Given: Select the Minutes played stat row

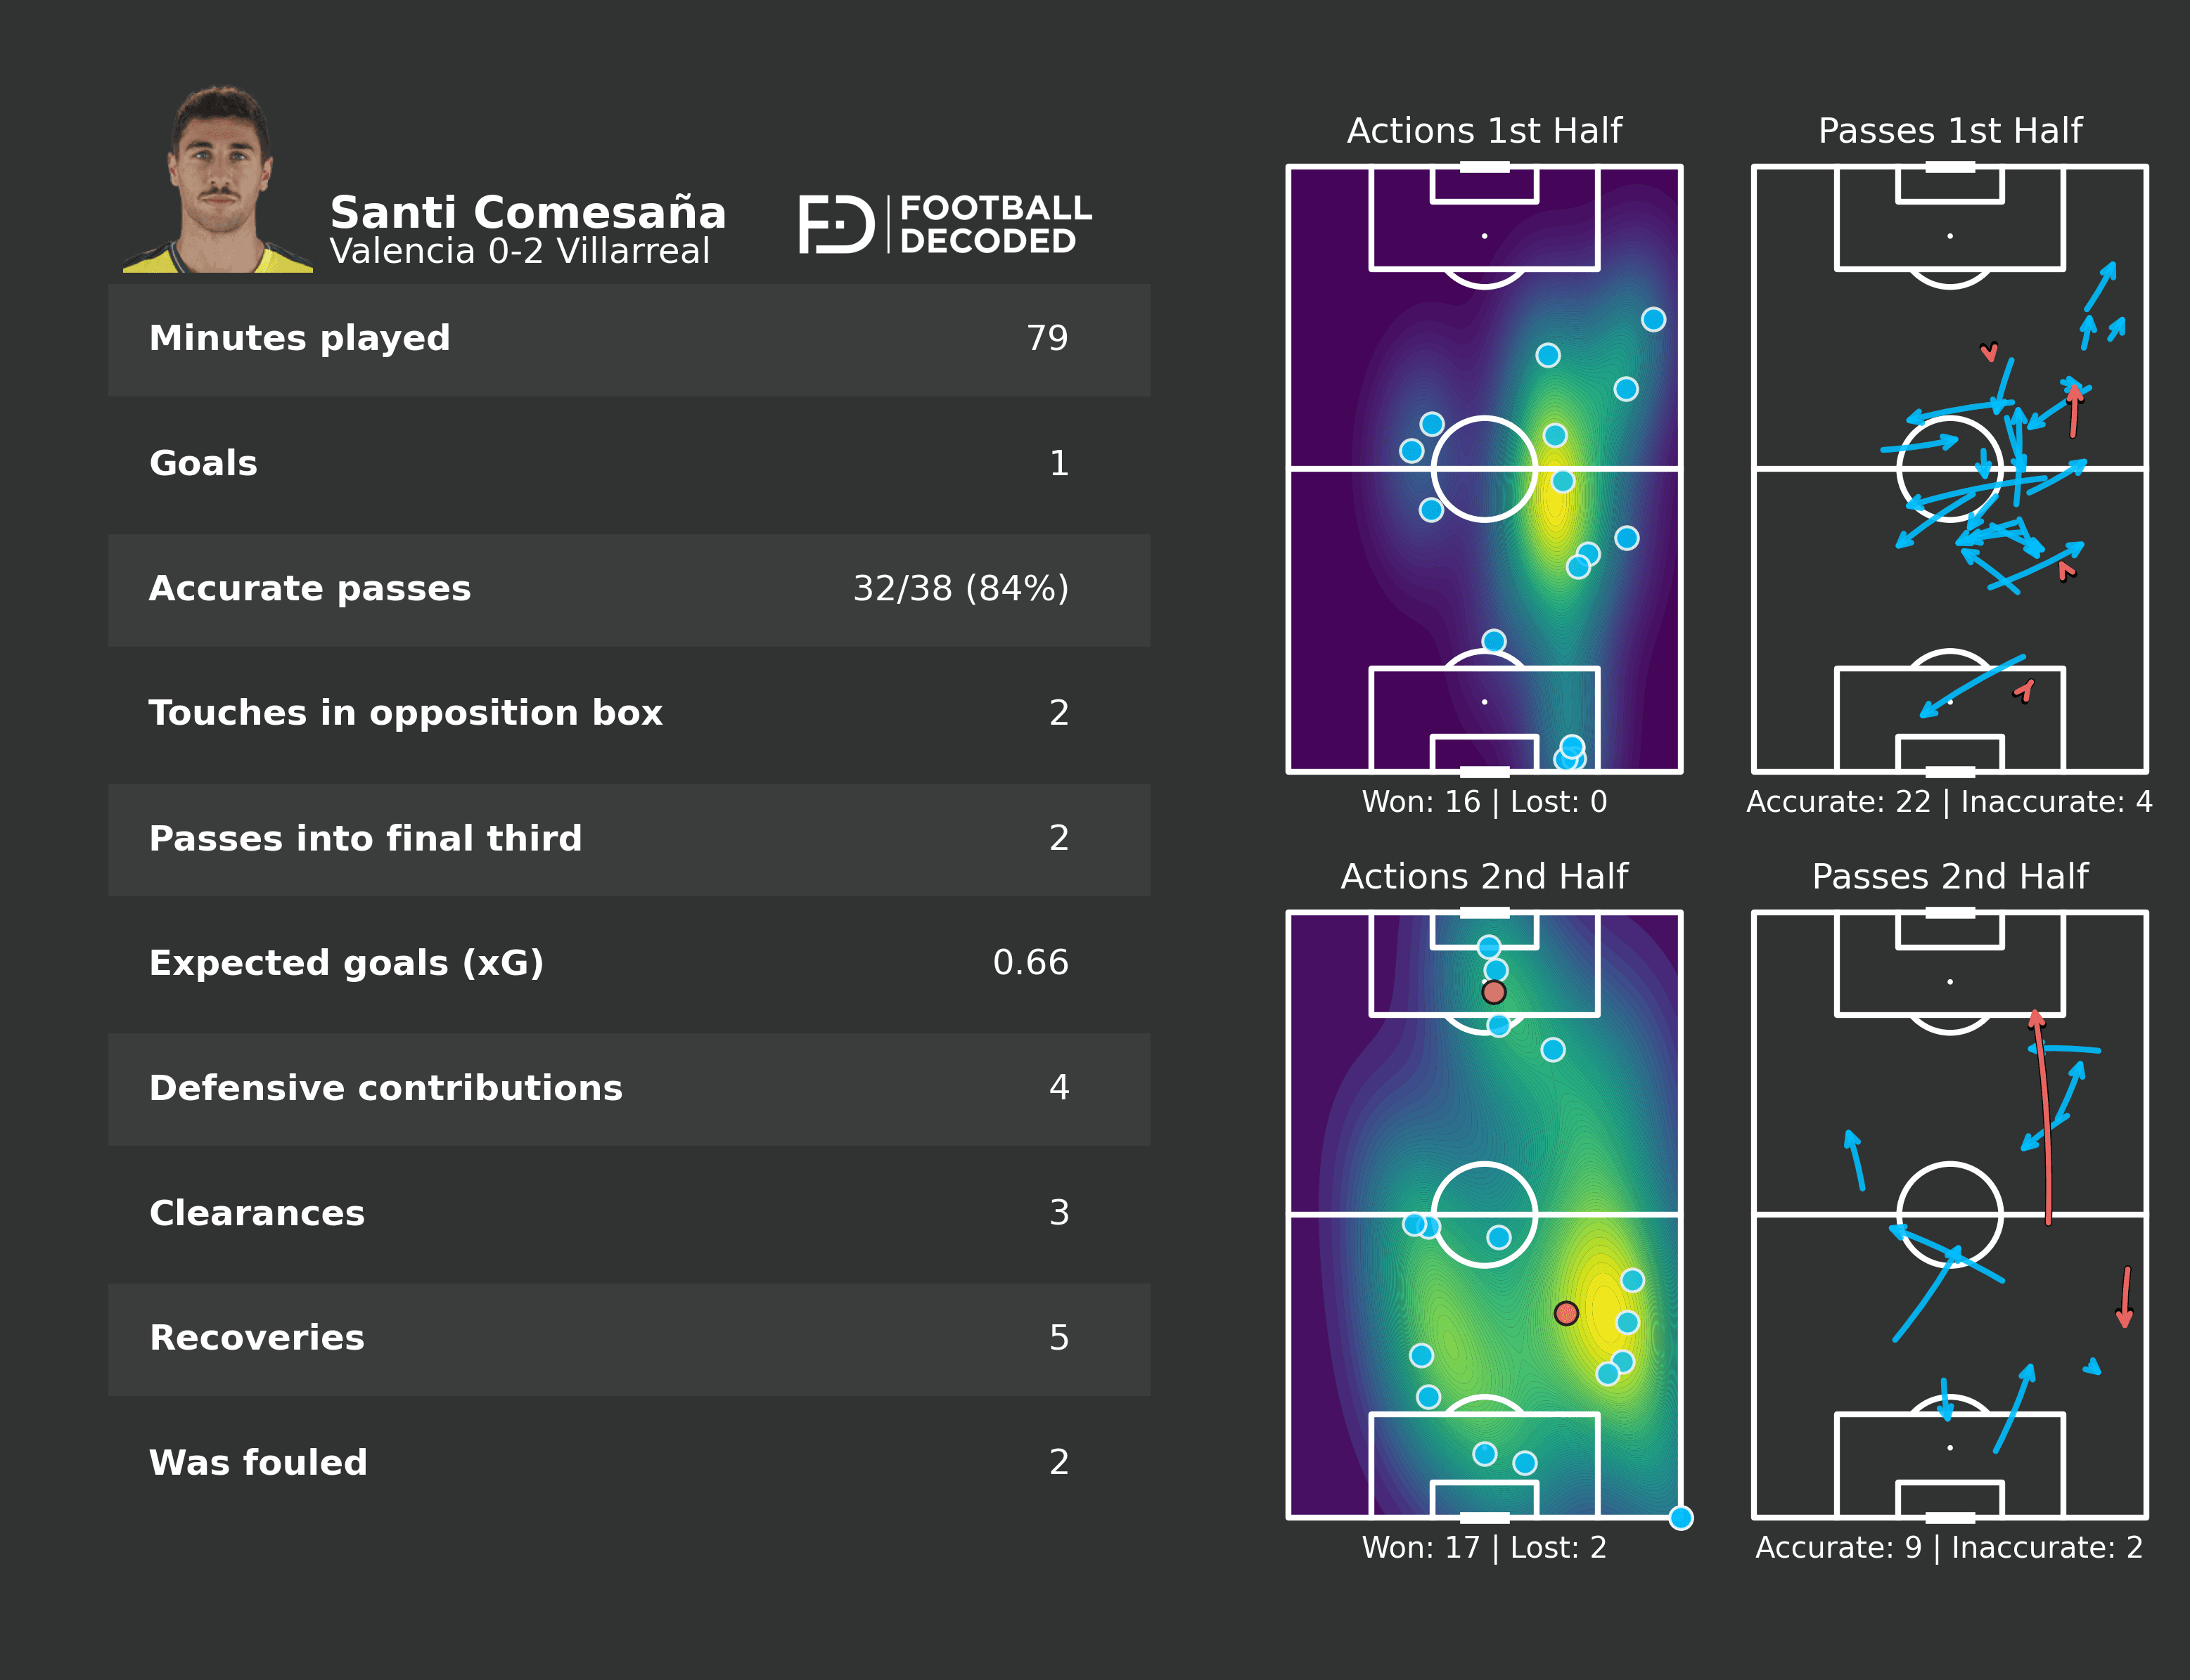Looking at the screenshot, I should coord(628,339).
